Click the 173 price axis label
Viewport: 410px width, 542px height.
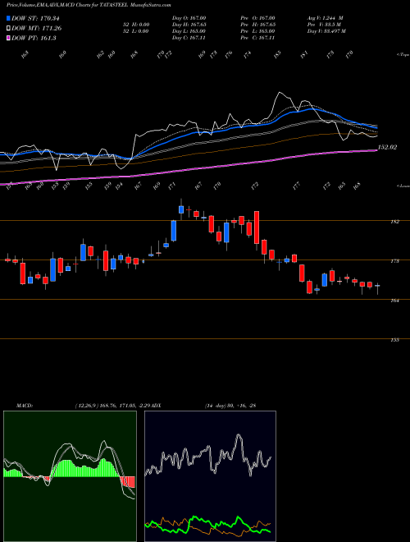394,261
